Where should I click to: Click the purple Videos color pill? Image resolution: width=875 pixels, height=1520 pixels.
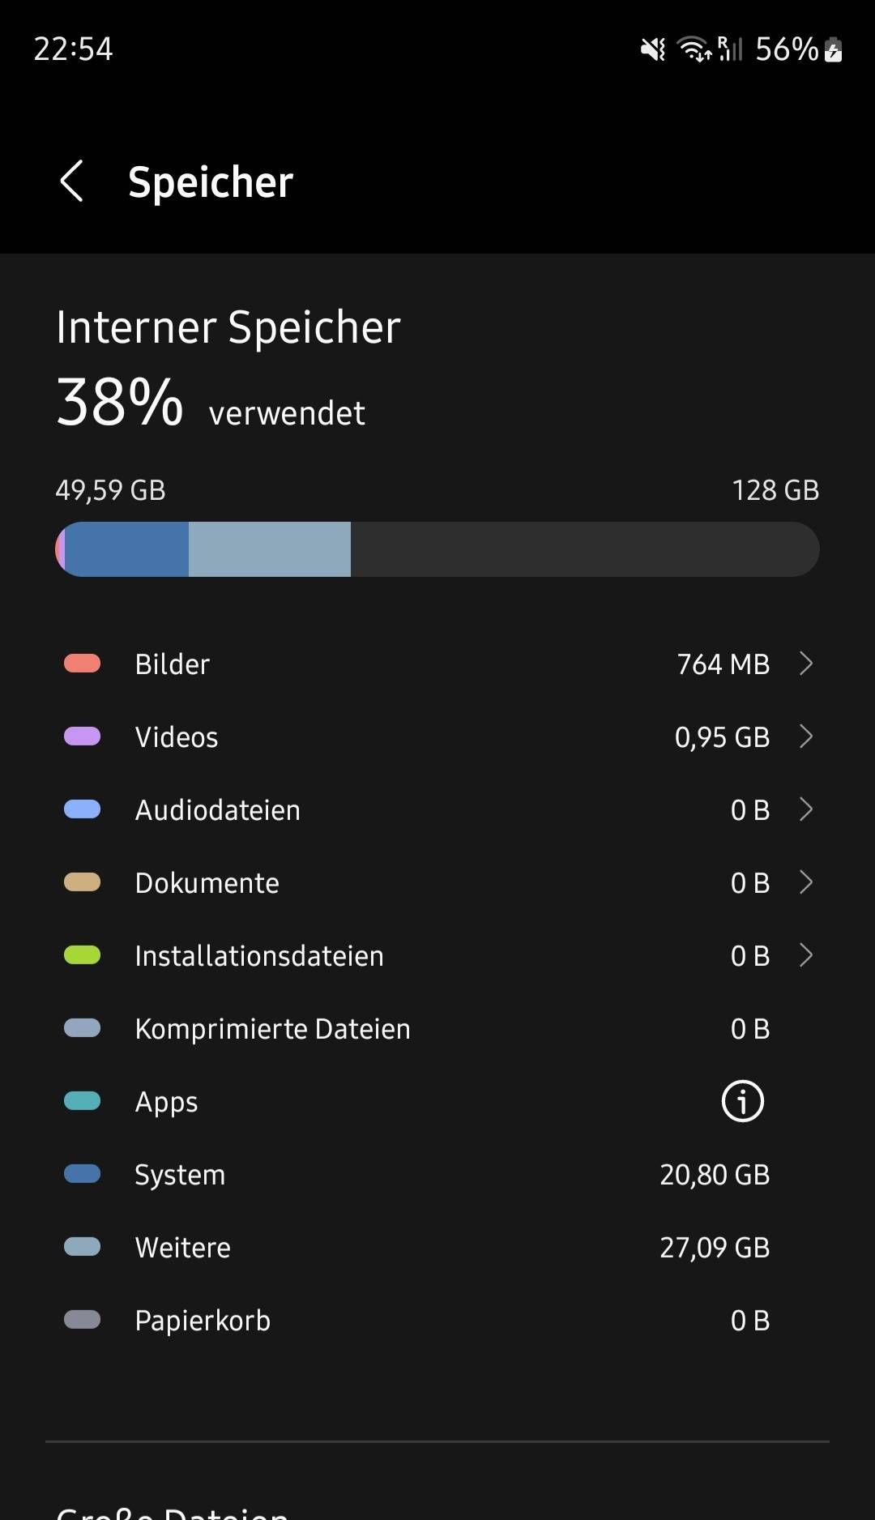click(82, 737)
